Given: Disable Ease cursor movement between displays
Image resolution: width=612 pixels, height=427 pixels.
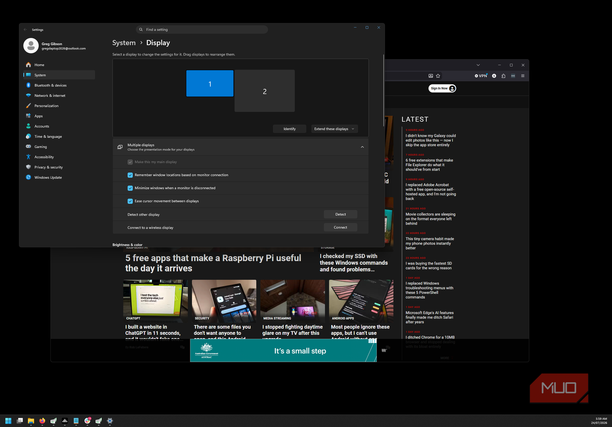Looking at the screenshot, I should [130, 201].
